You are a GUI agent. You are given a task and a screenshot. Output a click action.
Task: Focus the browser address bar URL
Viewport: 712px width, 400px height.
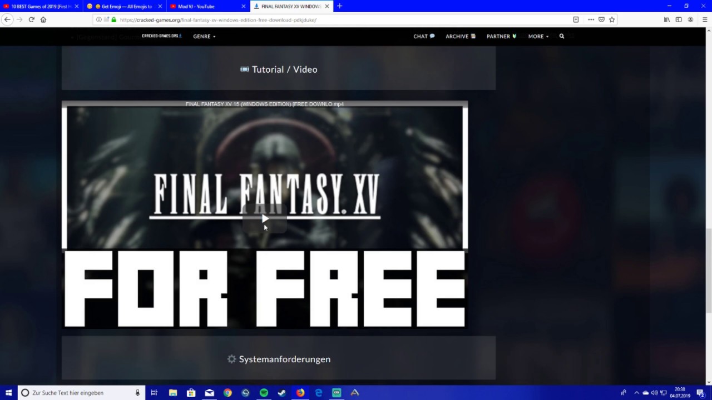[218, 20]
